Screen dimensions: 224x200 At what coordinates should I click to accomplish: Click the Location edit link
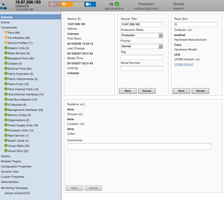click(x=82, y=124)
